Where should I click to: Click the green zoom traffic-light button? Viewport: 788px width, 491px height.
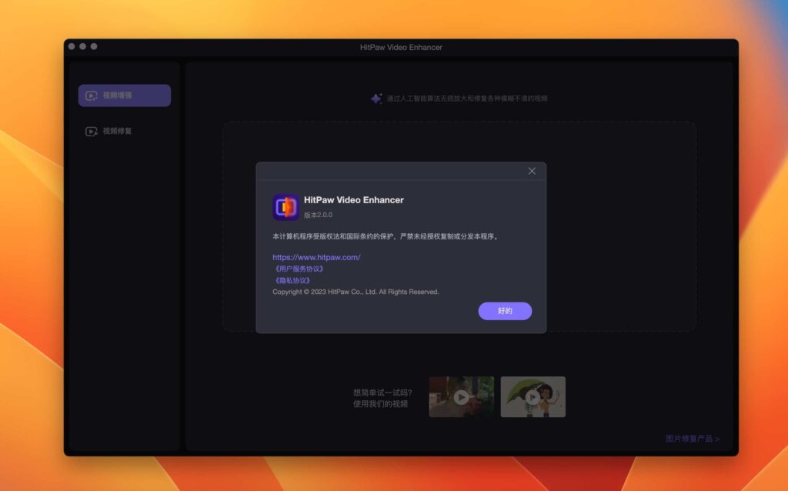94,48
